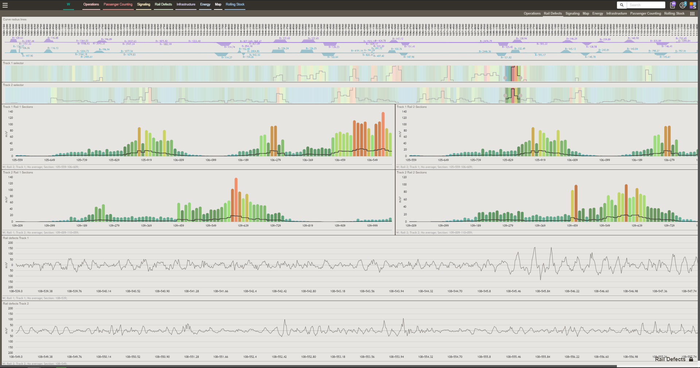This screenshot has width=700, height=368.
Task: Click the '109+639' axis label in Track 2 Rail 1
Action: pos(243,226)
